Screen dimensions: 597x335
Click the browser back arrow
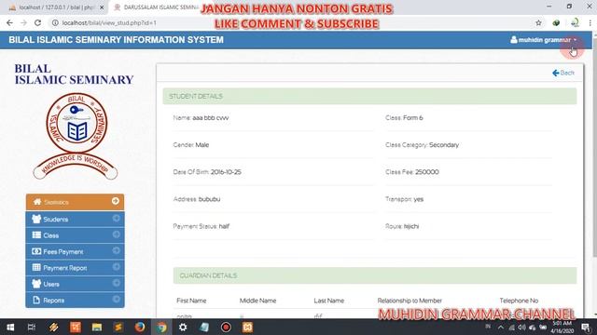click(x=9, y=22)
